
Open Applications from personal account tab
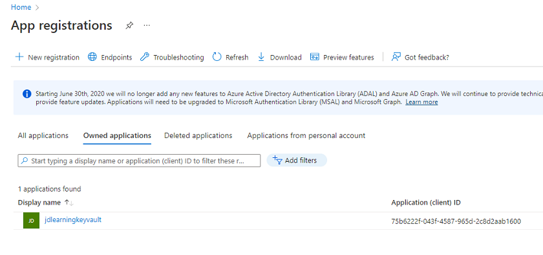(306, 136)
